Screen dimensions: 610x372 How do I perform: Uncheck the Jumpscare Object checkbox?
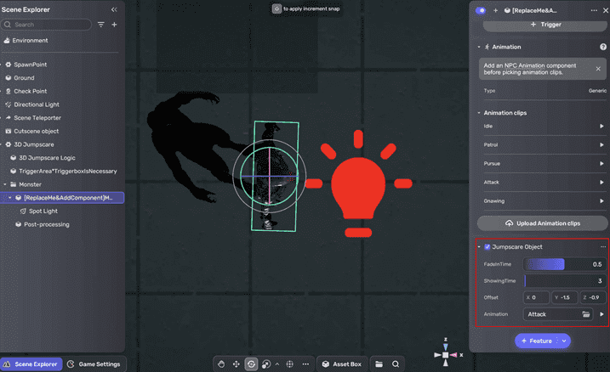pyautogui.click(x=487, y=246)
